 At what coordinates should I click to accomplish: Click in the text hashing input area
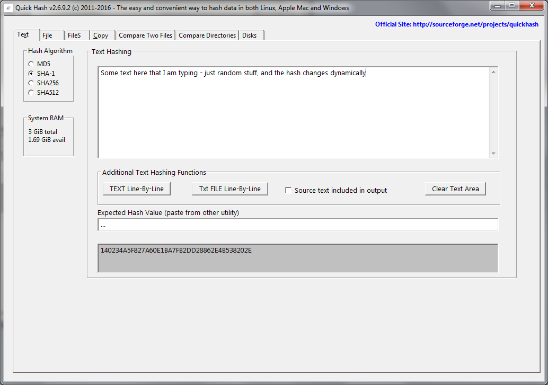[293, 112]
